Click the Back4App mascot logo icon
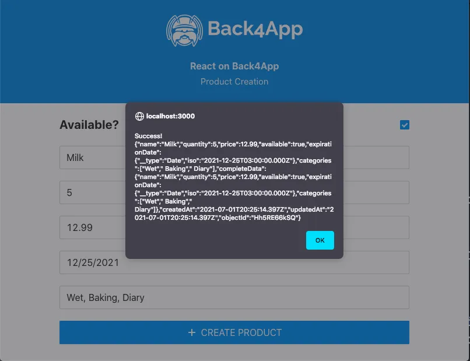Screen dimensions: 470x361 pos(184,30)
